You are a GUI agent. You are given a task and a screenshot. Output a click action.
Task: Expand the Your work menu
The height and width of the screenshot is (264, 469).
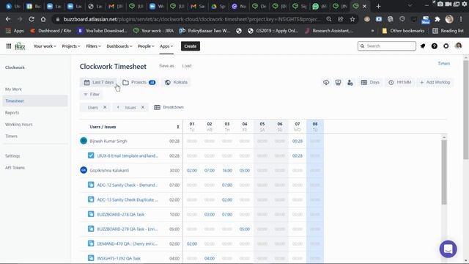click(x=45, y=46)
